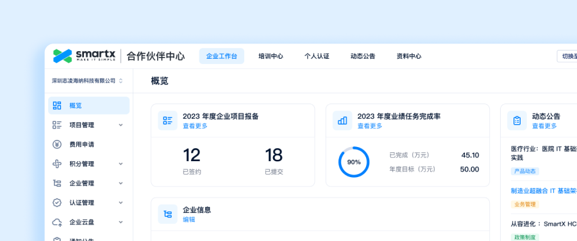Click the 企业项目报备 card list icon
This screenshot has width=577, height=241.
(x=168, y=121)
